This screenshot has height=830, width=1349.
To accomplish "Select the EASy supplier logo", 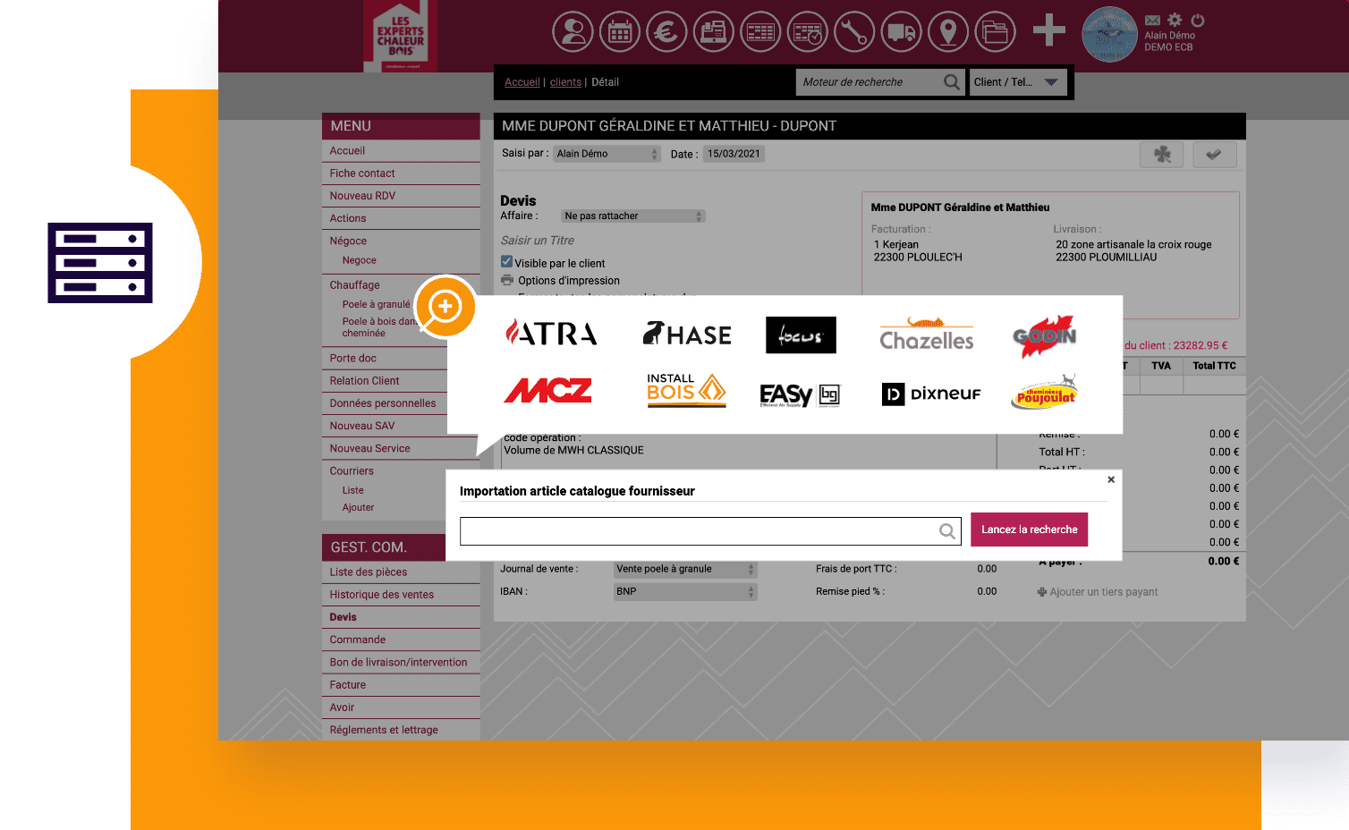I will click(x=801, y=394).
